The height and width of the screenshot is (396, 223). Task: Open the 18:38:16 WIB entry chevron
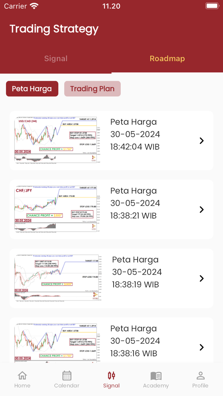[202, 347]
